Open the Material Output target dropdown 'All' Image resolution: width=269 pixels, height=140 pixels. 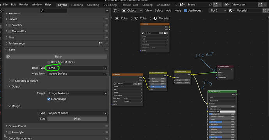tap(225, 70)
